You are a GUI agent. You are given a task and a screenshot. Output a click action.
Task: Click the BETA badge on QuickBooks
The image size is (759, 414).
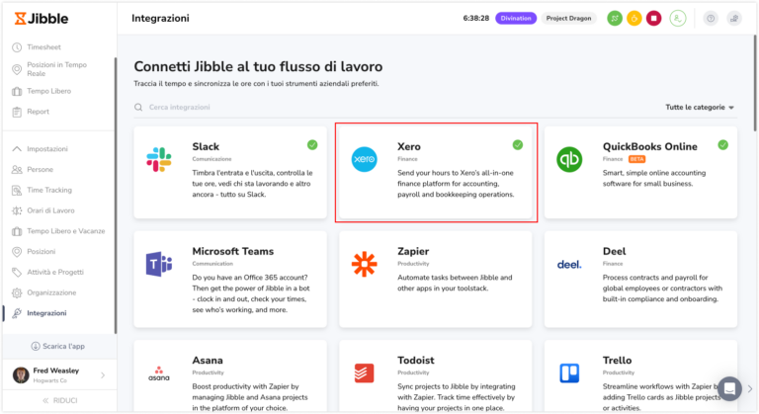point(637,159)
